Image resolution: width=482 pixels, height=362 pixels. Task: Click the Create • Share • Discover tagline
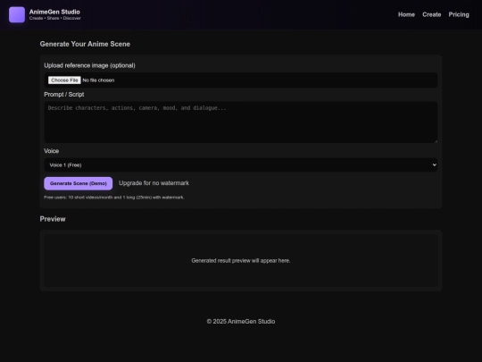pyautogui.click(x=55, y=18)
